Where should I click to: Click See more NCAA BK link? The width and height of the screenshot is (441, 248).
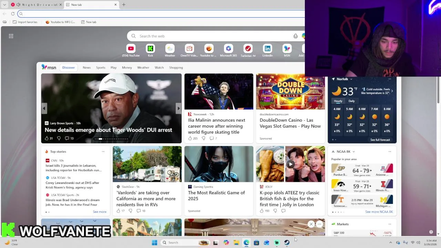pyautogui.click(x=379, y=212)
